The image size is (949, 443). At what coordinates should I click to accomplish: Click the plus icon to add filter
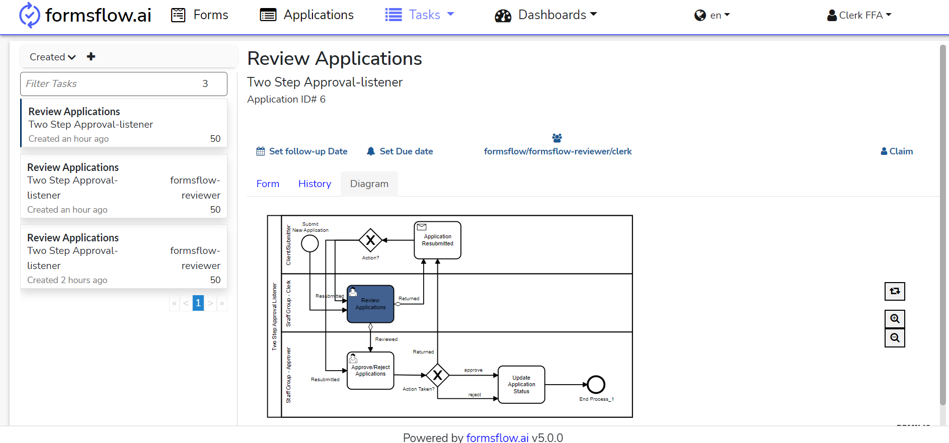coord(91,57)
